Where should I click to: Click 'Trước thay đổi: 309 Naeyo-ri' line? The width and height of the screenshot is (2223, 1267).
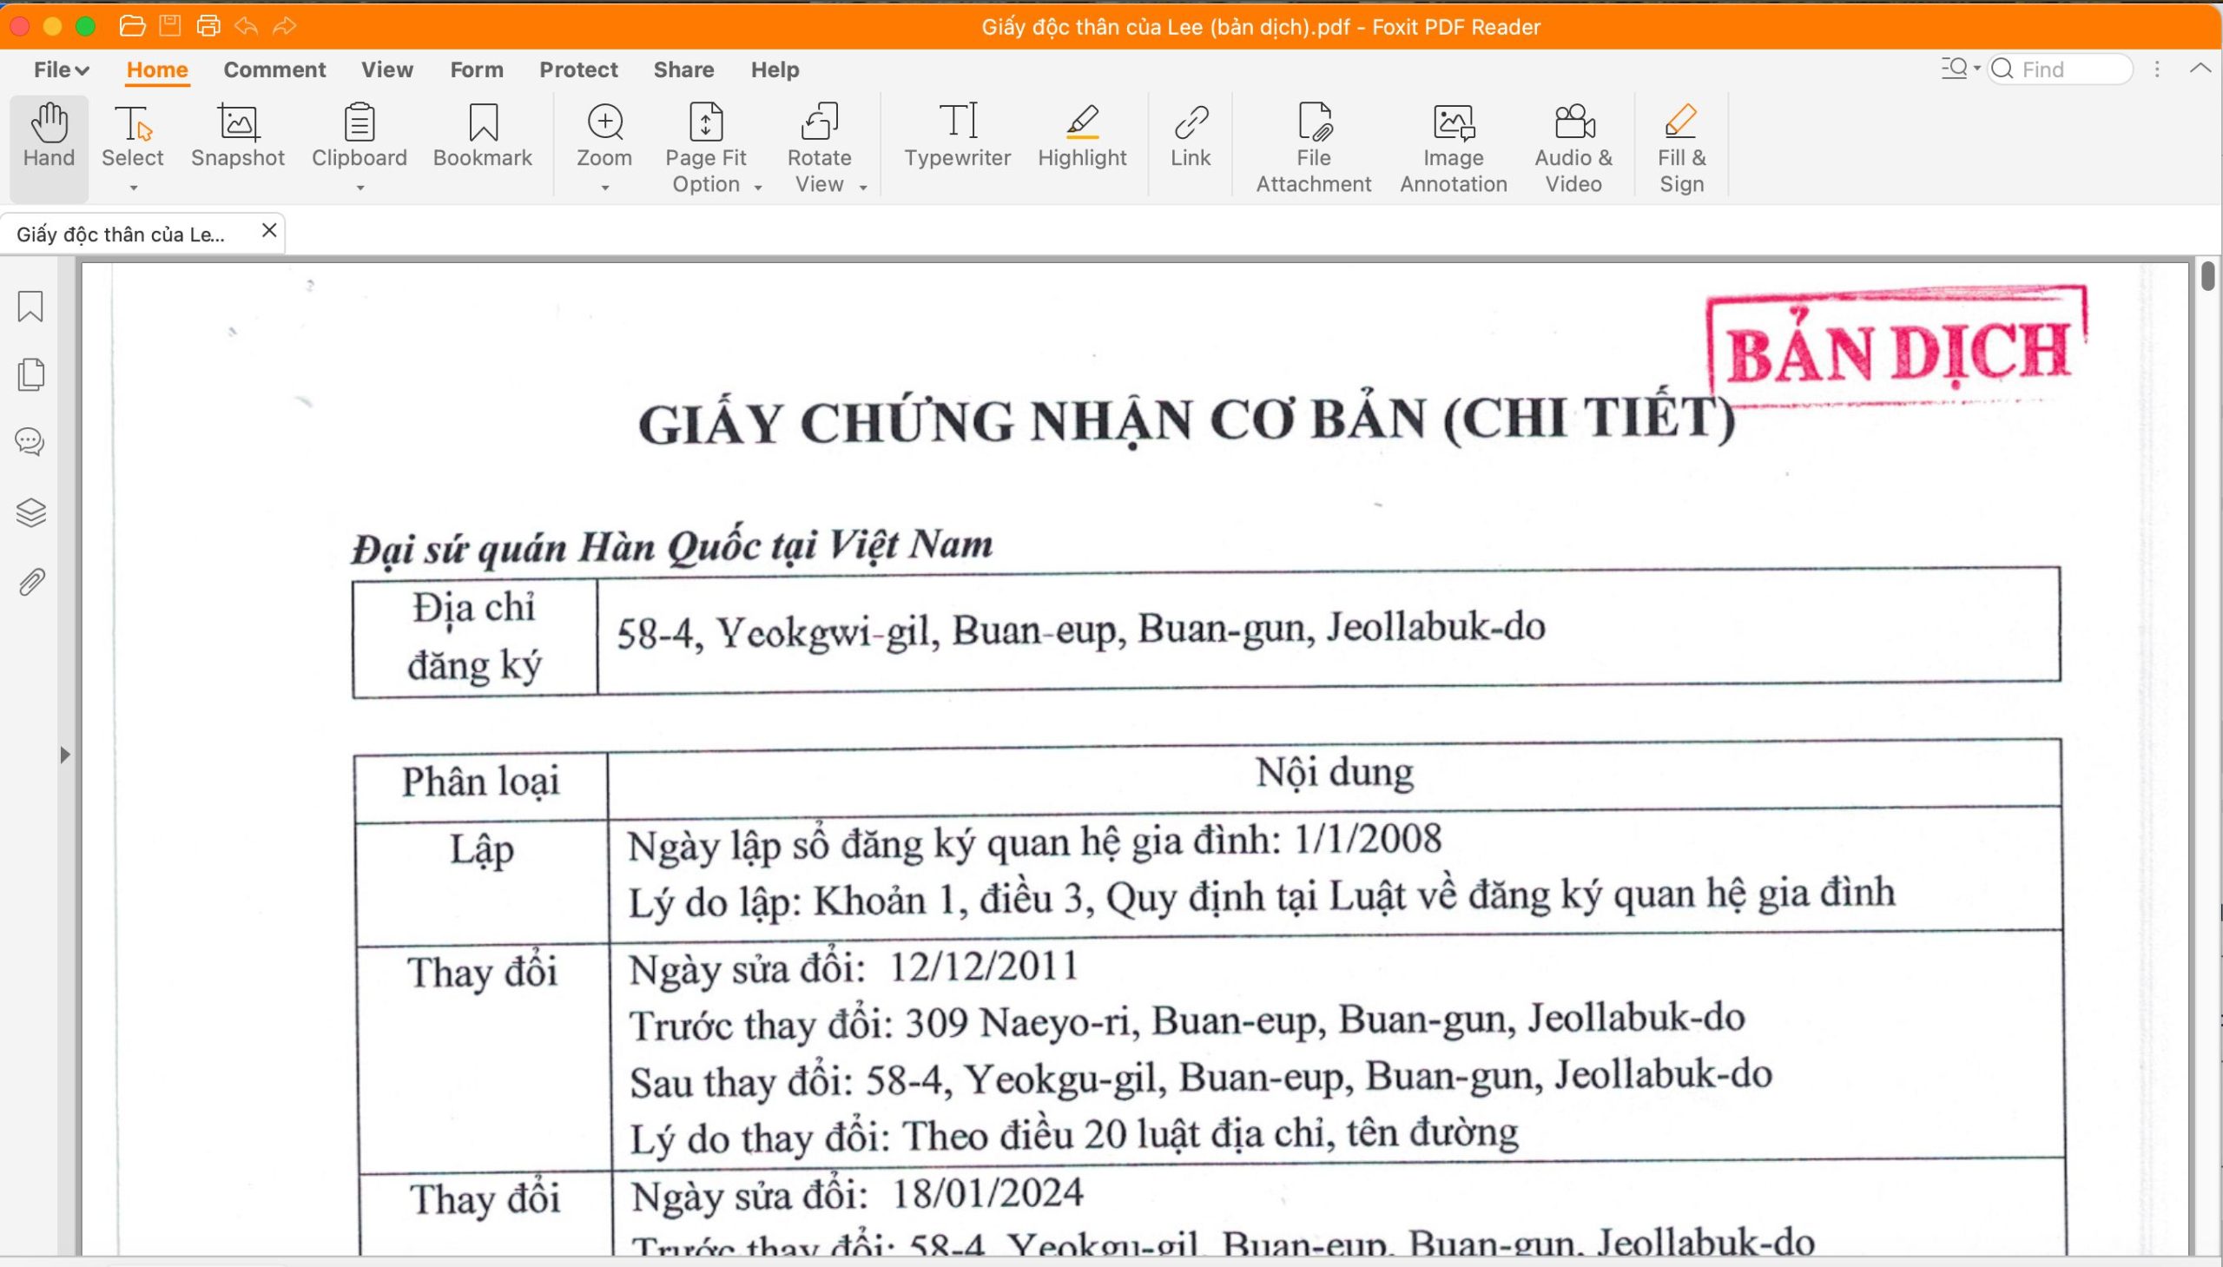1187,1021
